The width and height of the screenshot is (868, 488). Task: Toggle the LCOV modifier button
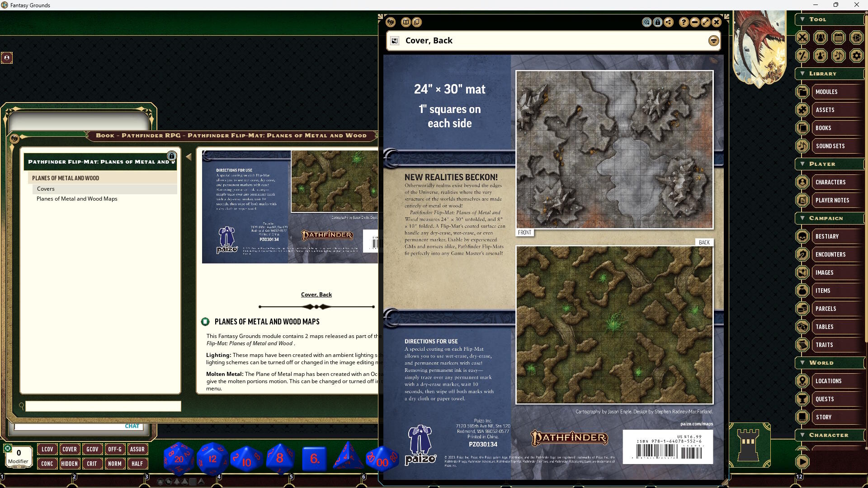point(47,449)
